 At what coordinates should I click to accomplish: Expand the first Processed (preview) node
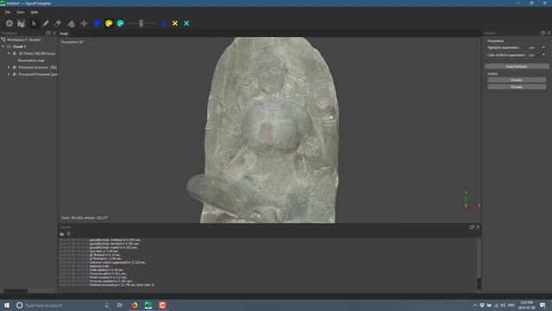pyautogui.click(x=9, y=67)
